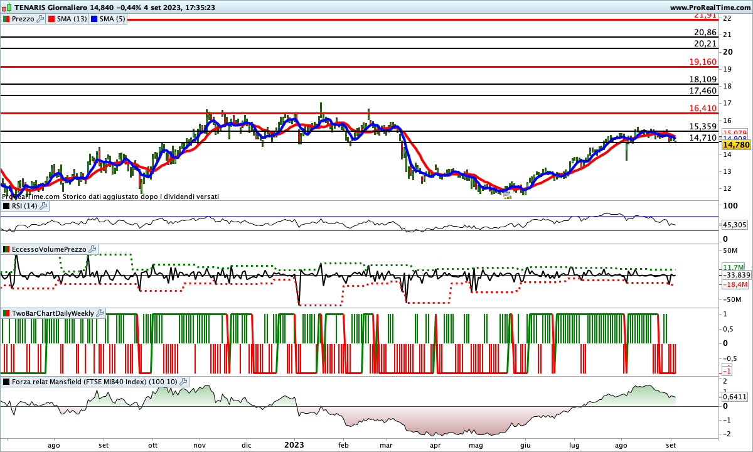The height and width of the screenshot is (452, 753).
Task: Click the ott month marker on time axis
Action: pos(152,445)
